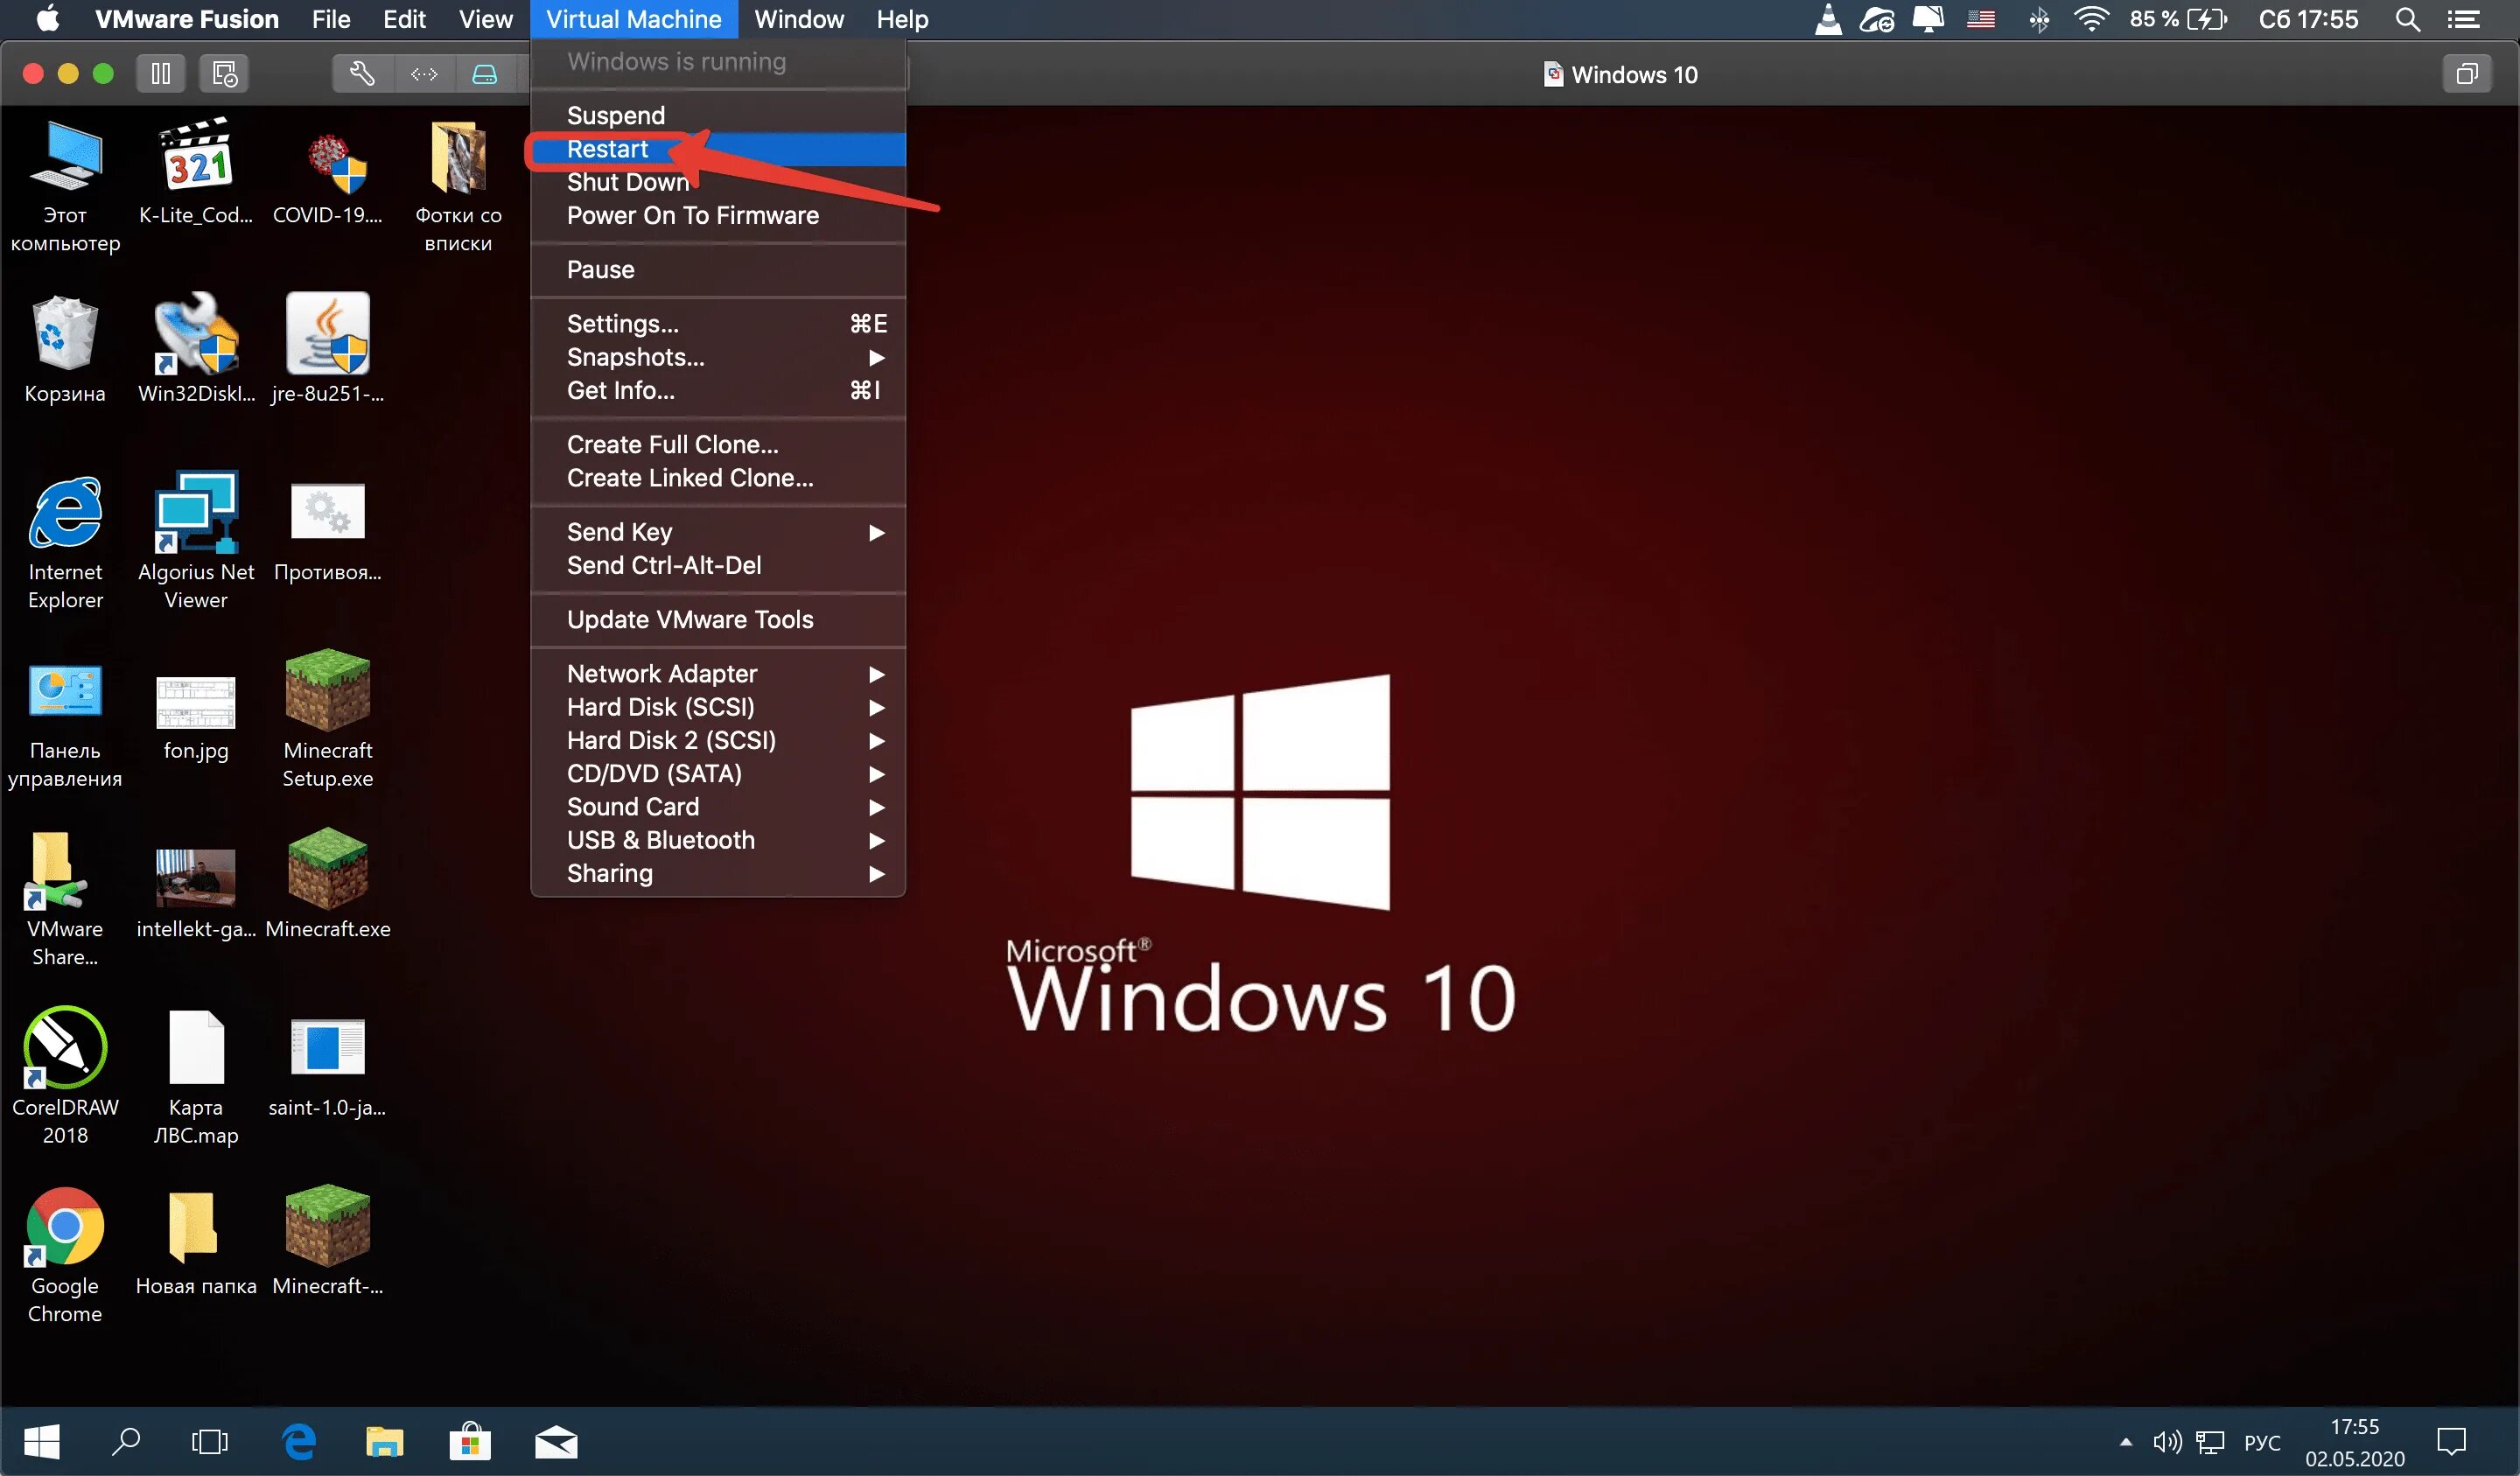Open Windows Start button in taskbar
The image size is (2520, 1476).
pos(41,1441)
